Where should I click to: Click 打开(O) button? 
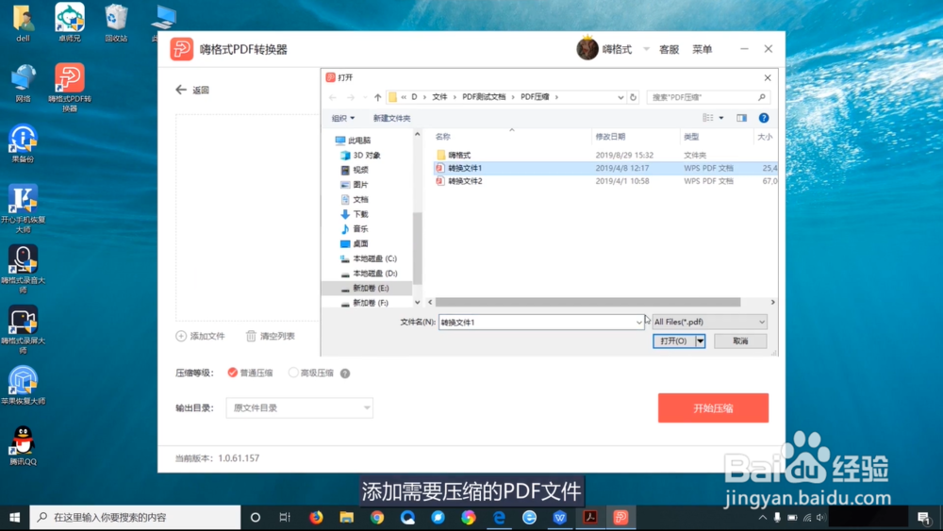click(673, 341)
